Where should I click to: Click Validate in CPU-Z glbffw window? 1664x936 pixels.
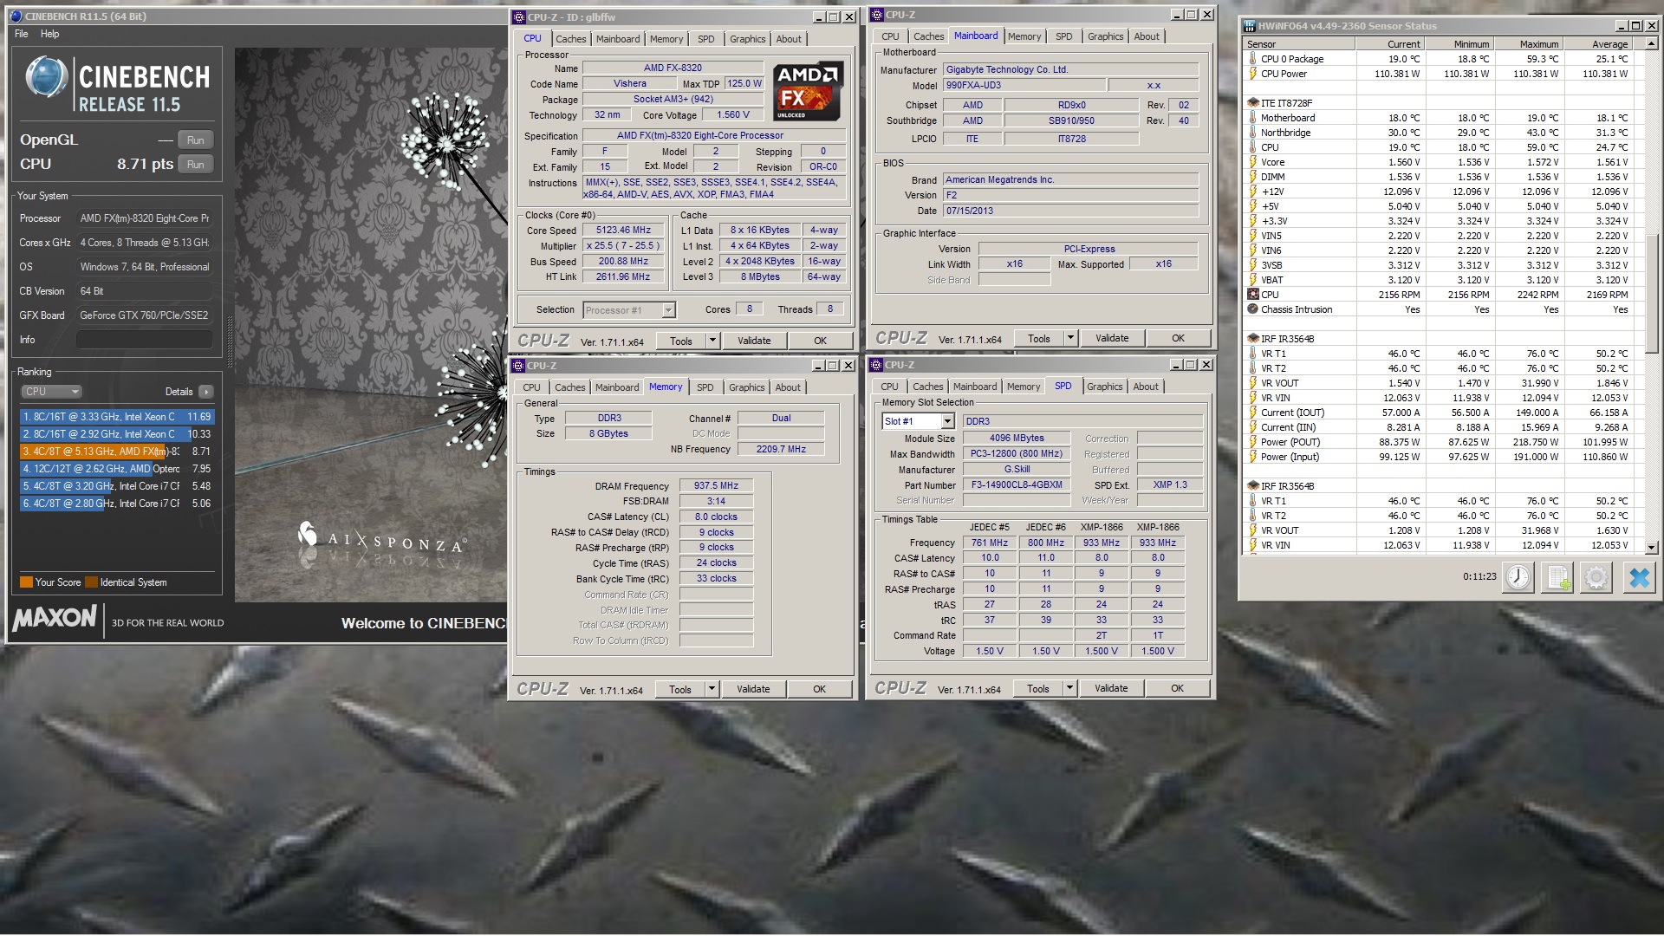point(754,341)
